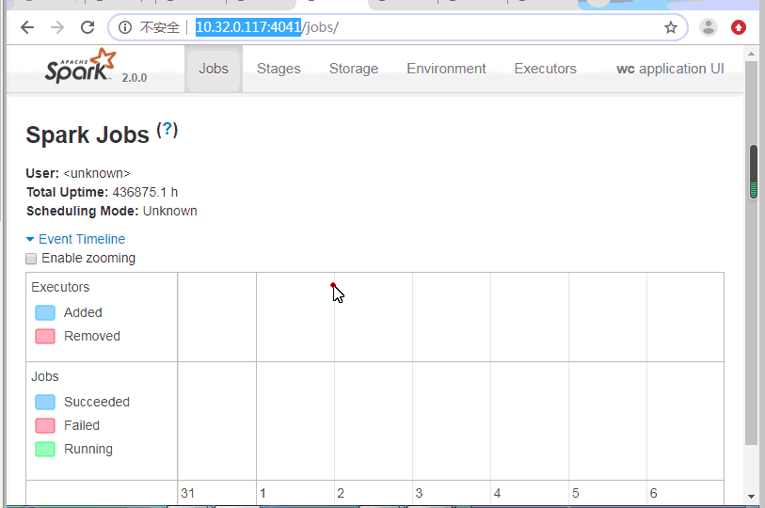Reload the page with refresh icon

(88, 27)
